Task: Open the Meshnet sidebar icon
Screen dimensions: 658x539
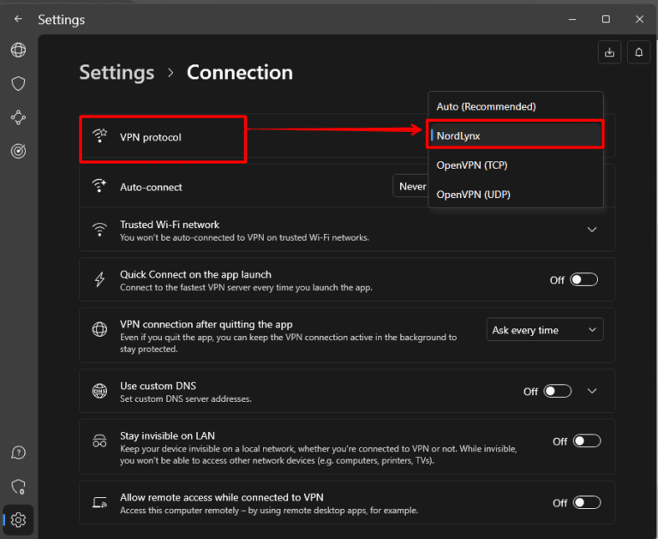Action: coord(18,117)
